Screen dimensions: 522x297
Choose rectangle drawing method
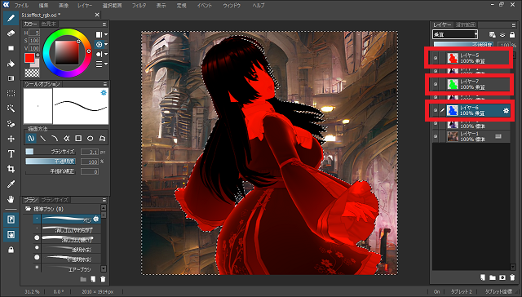[78, 138]
